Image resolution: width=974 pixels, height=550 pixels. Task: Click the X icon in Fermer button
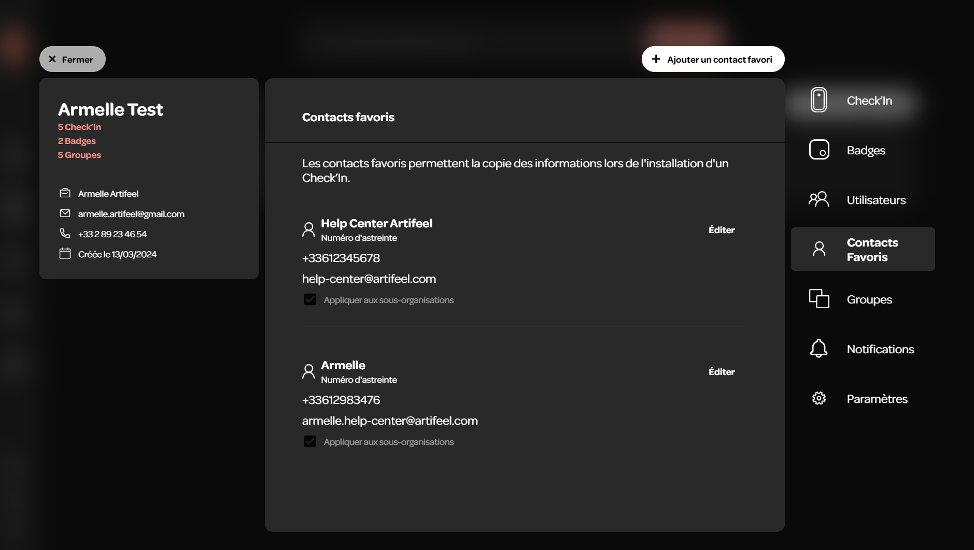click(x=52, y=59)
